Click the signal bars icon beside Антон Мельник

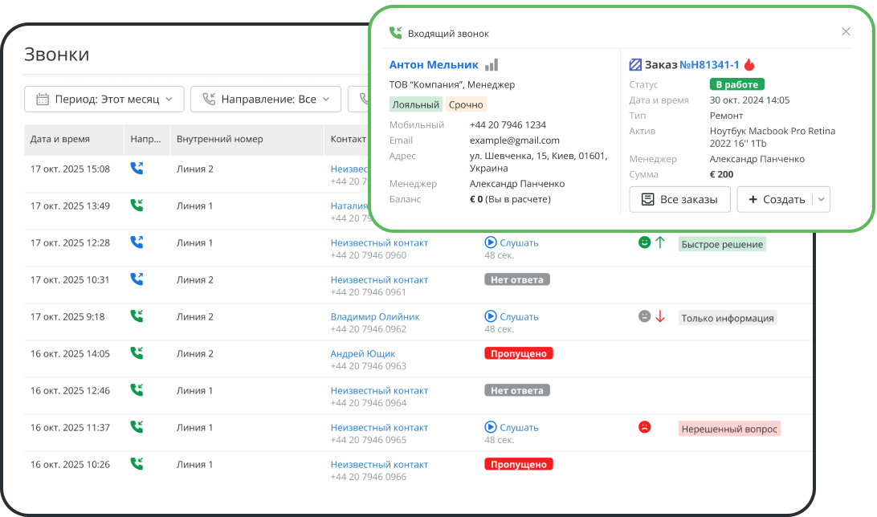492,65
